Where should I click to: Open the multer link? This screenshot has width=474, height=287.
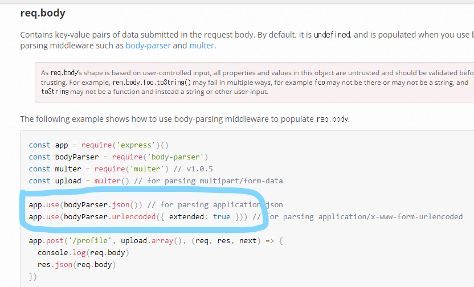coord(202,46)
